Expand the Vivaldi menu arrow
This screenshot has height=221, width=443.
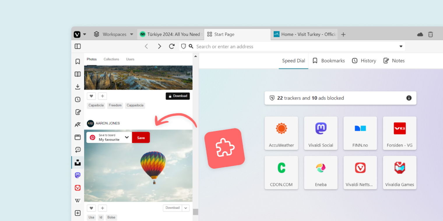[85, 34]
